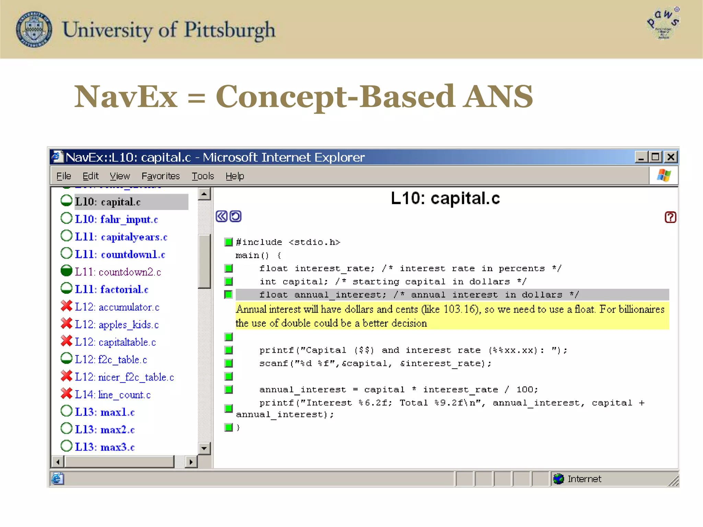Click the half-filled circle icon for L10: capital.c
The image size is (703, 527).
tap(67, 201)
